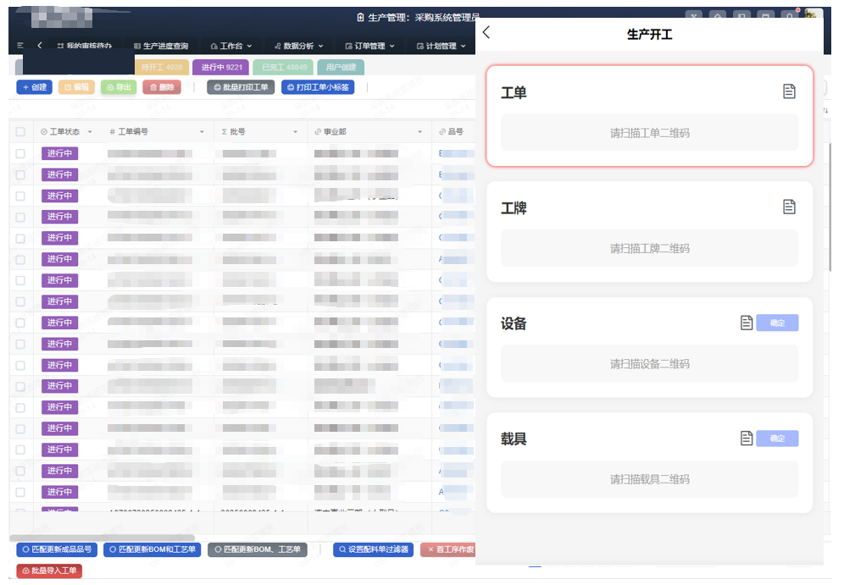
Task: Open the notification bell with red dot
Action: point(790,17)
